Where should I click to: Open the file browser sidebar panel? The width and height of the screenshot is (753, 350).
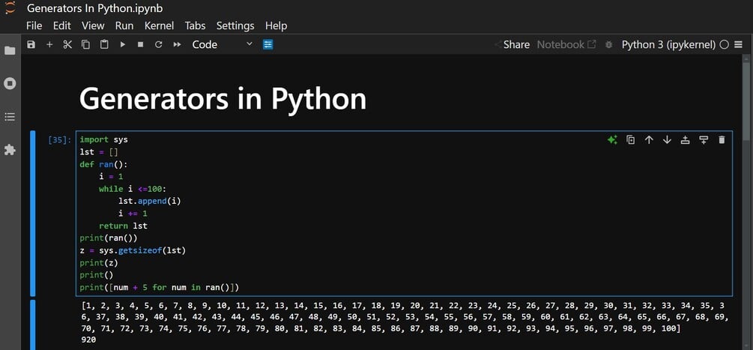pyautogui.click(x=10, y=51)
